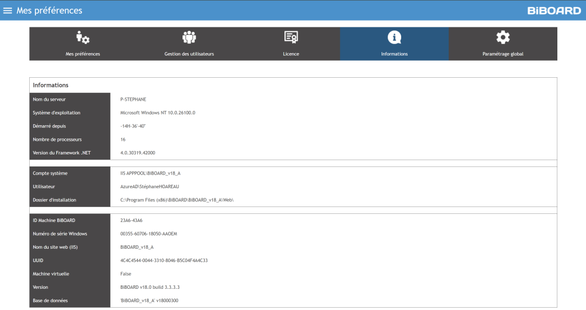The image size is (586, 310).
Task: Click Nom du site web (IIS) label
Action: (x=55, y=247)
